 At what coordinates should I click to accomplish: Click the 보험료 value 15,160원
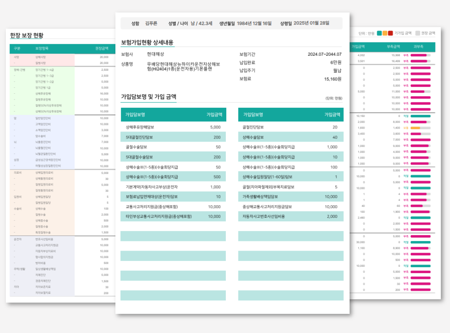coord(332,79)
